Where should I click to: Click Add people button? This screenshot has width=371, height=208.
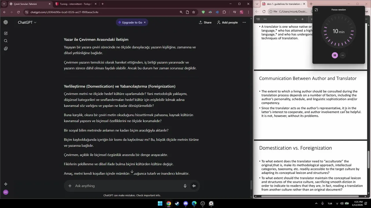point(228,22)
